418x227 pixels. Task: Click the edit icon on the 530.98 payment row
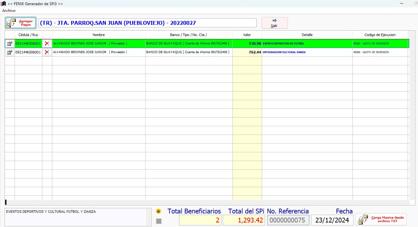click(x=10, y=43)
